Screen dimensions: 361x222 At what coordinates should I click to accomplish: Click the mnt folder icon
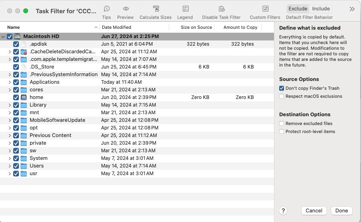coord(24,113)
